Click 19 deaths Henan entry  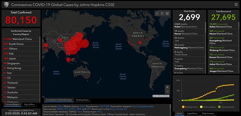pos(189,32)
